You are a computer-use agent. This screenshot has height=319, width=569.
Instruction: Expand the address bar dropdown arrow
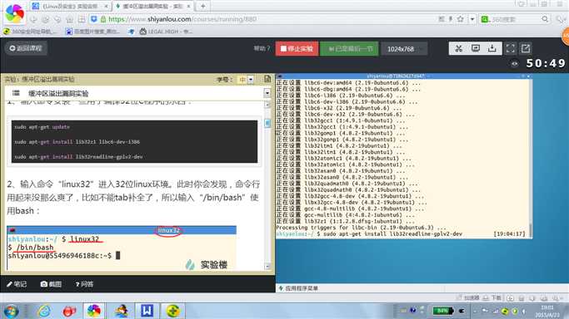click(x=472, y=19)
